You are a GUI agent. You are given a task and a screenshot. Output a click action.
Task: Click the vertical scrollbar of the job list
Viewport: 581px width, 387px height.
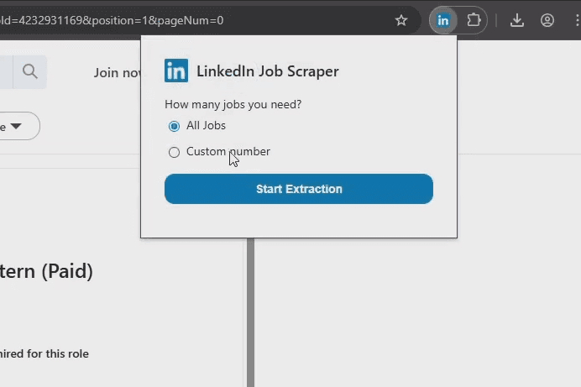point(250,312)
